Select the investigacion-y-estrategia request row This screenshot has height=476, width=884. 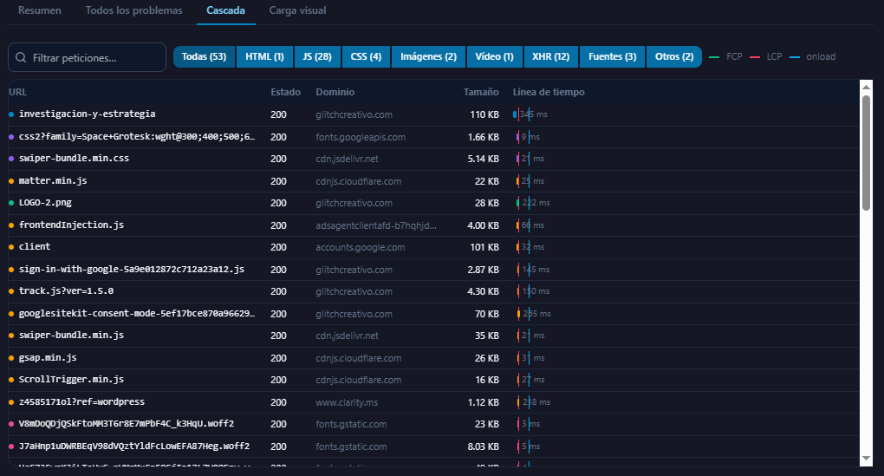[434, 114]
